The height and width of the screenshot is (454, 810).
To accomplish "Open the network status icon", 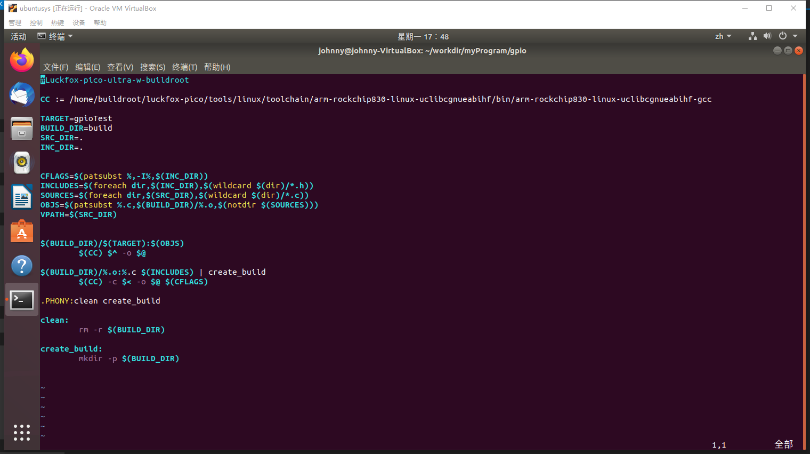I will pos(752,36).
